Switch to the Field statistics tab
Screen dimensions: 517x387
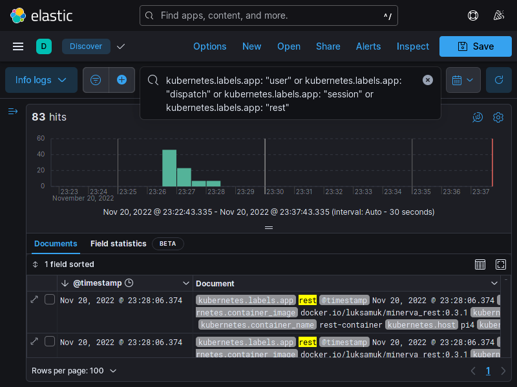coord(118,244)
